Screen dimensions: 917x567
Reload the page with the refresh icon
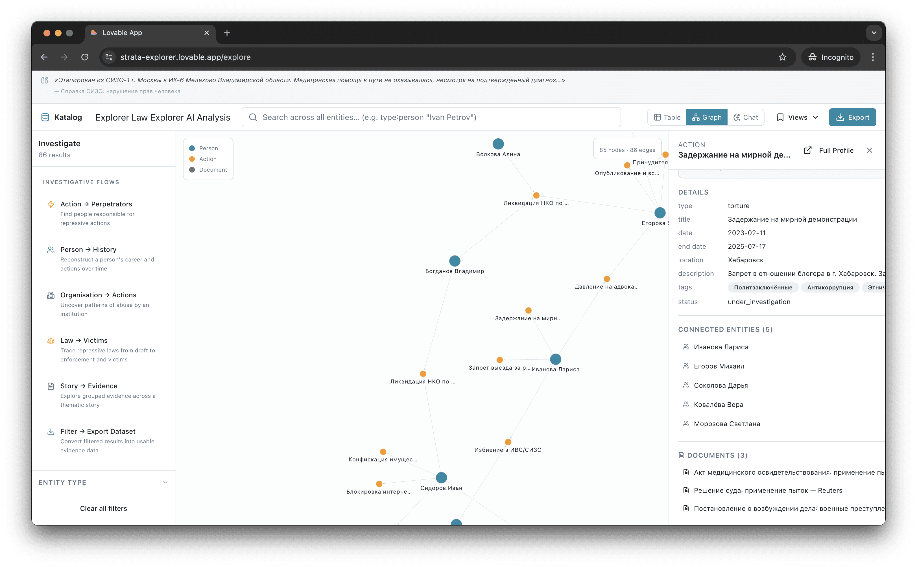pyautogui.click(x=85, y=57)
